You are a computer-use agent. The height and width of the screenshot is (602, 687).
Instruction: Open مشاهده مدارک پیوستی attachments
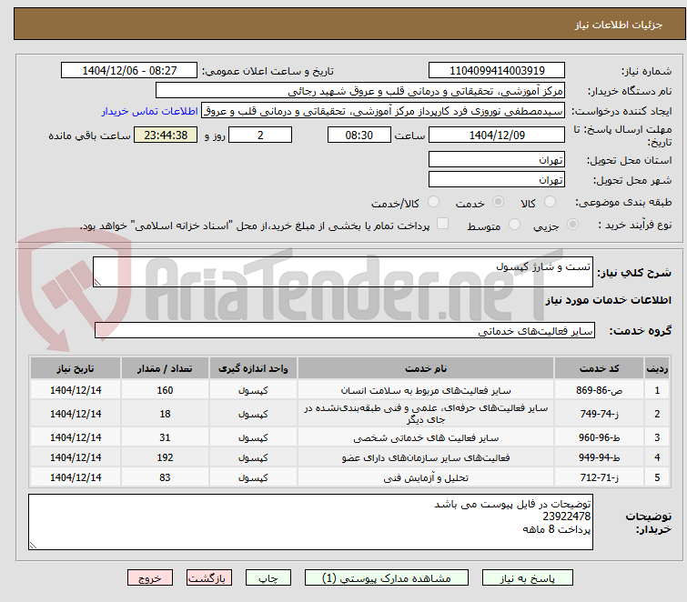click(387, 578)
